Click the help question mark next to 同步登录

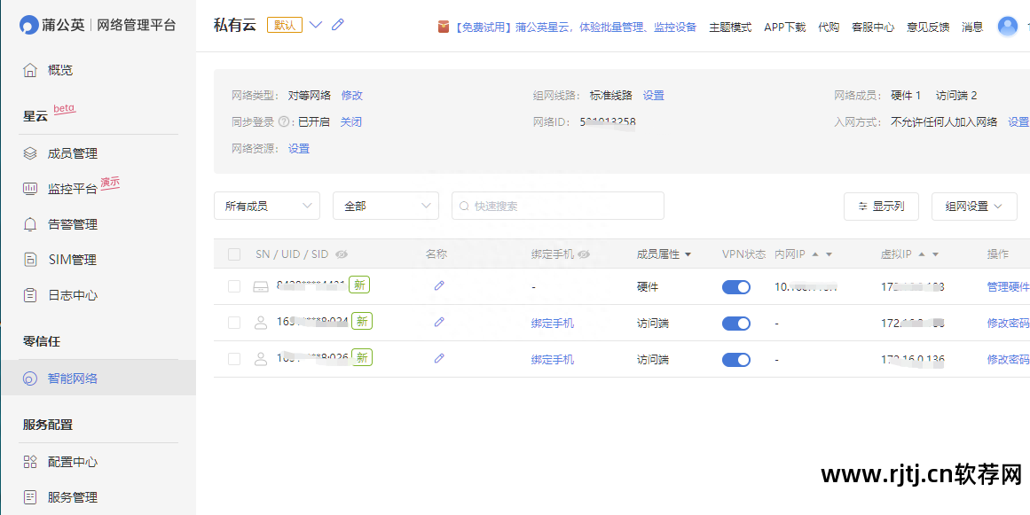pos(285,122)
